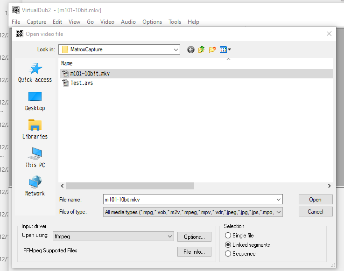Open the Network location

35,186
